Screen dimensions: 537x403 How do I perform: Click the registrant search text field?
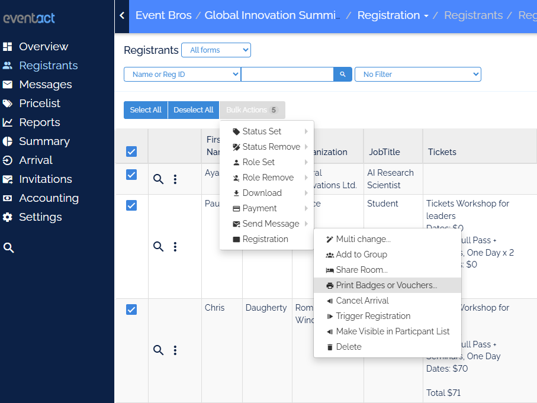pos(288,75)
